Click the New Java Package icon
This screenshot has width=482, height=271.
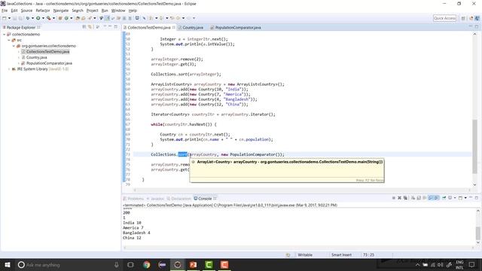coord(60,18)
